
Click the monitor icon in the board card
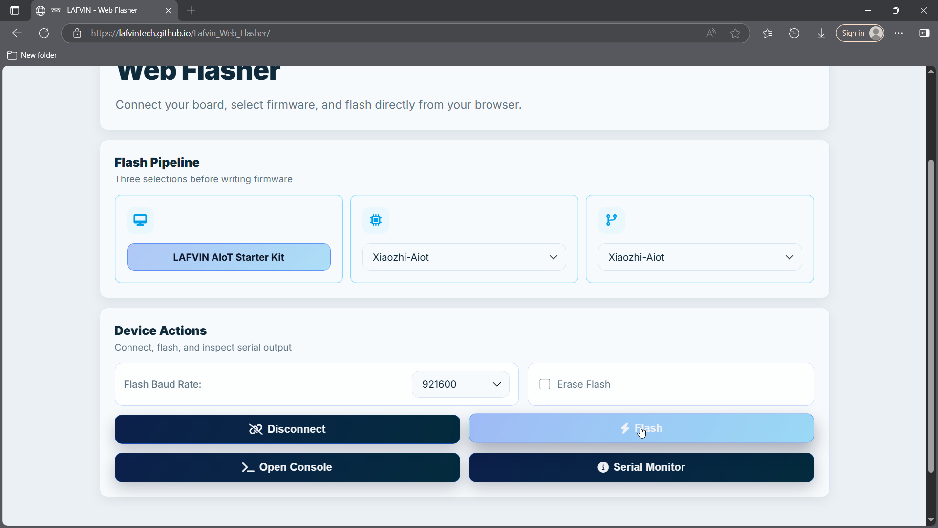(x=140, y=220)
